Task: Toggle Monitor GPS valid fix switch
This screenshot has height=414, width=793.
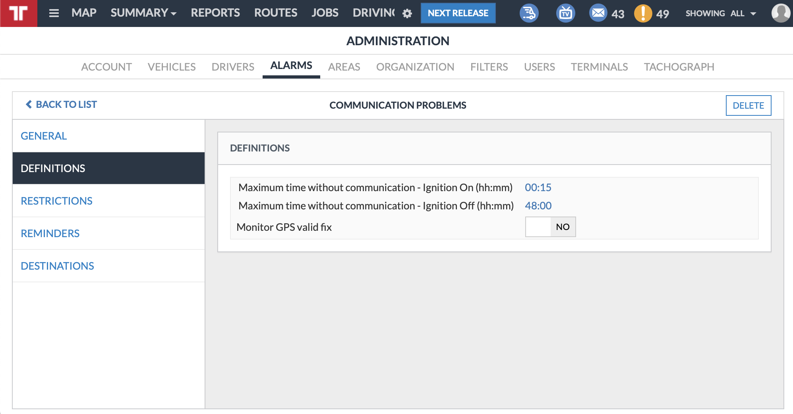Action: tap(550, 227)
